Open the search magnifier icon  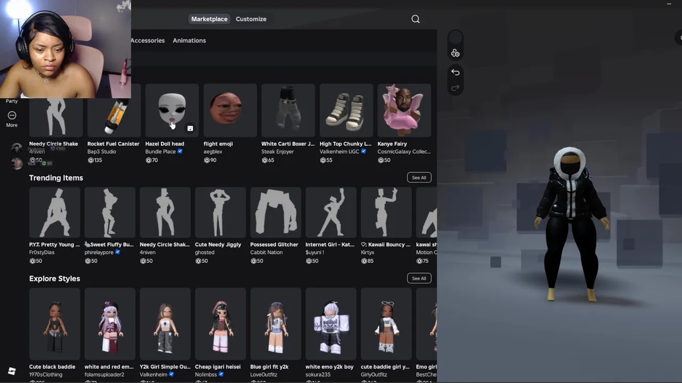click(x=416, y=19)
